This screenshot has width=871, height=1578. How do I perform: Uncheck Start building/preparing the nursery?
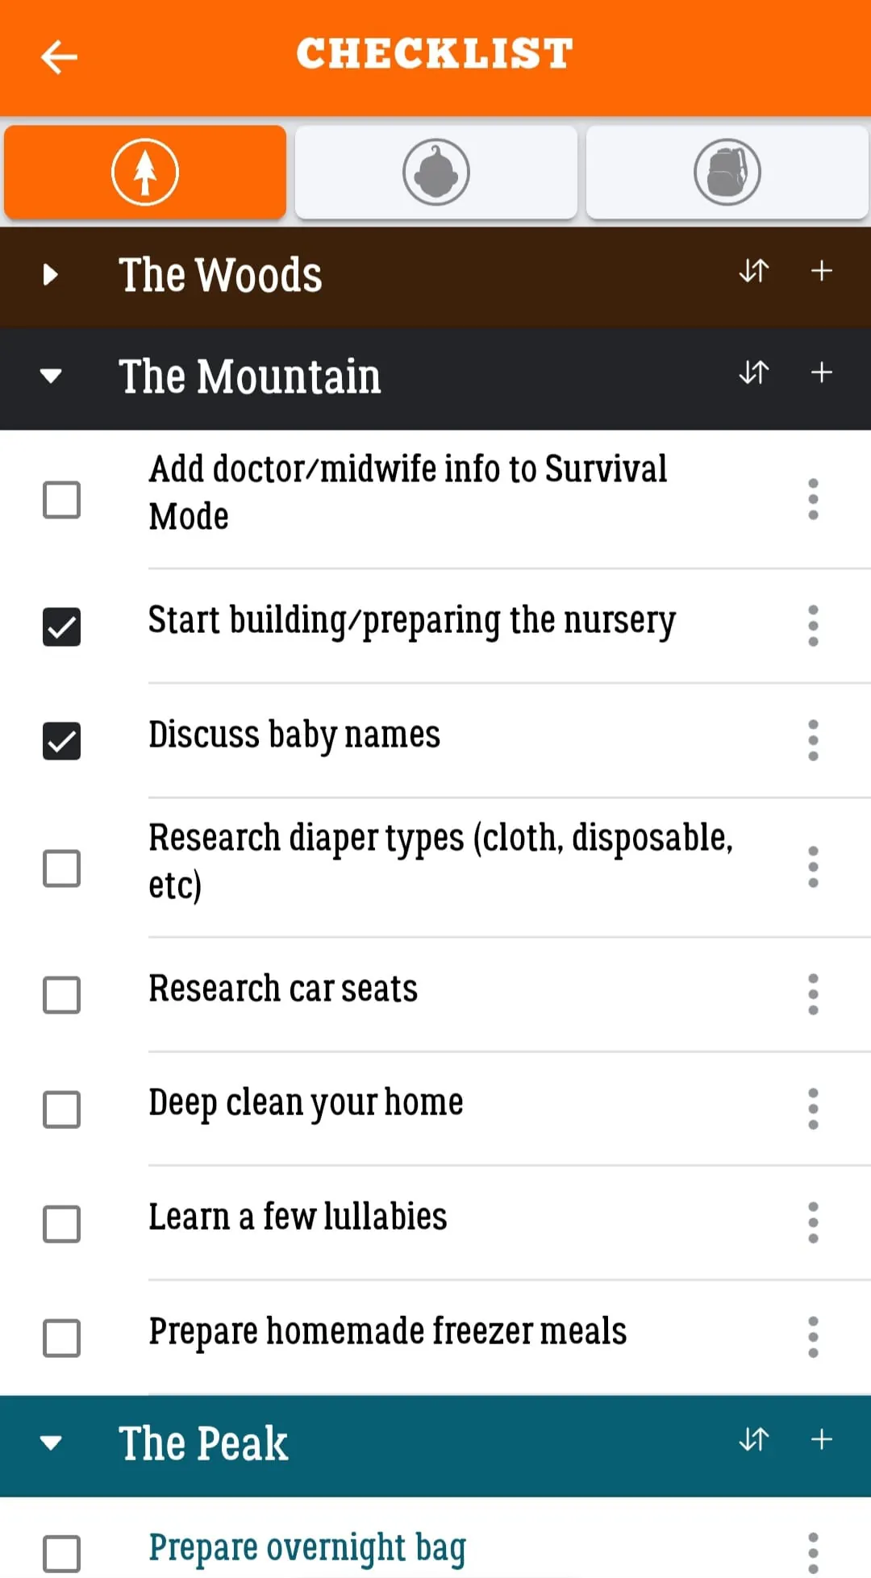(x=61, y=627)
